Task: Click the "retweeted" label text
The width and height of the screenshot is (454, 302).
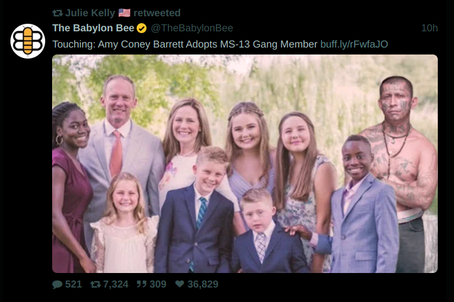Action: click(157, 13)
